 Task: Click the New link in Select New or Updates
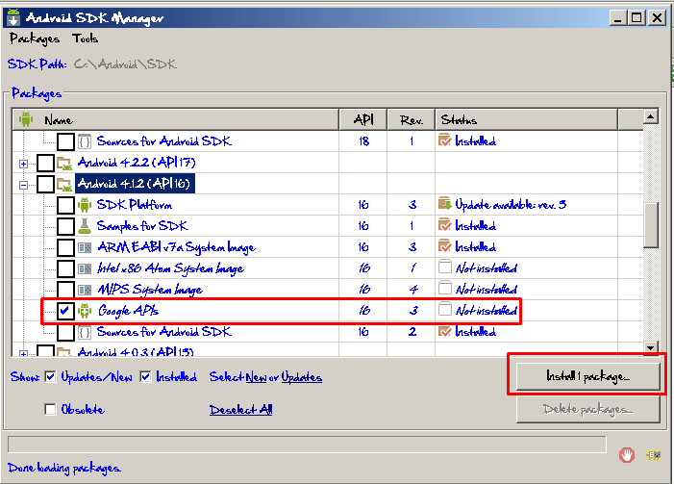pyautogui.click(x=256, y=377)
